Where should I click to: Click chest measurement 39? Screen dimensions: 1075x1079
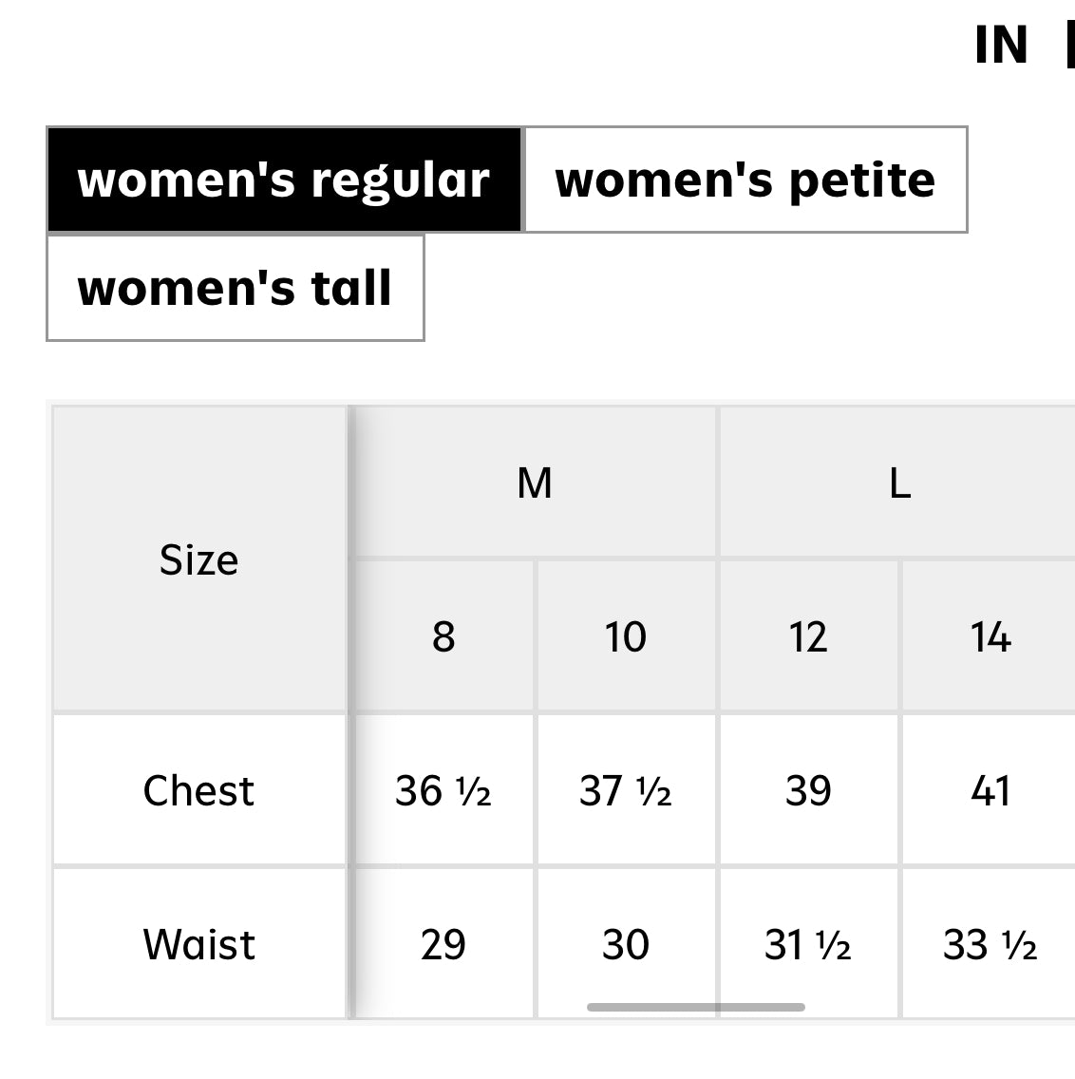pos(808,790)
